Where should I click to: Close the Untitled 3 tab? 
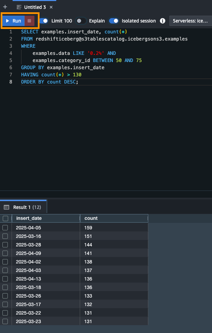click(x=51, y=7)
